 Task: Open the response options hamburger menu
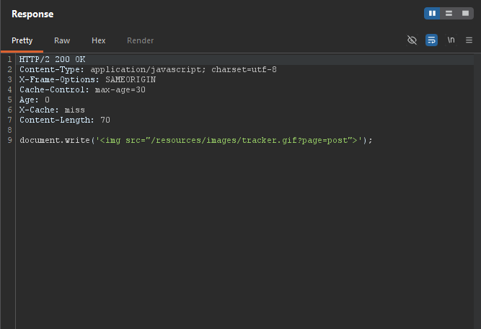tap(469, 40)
